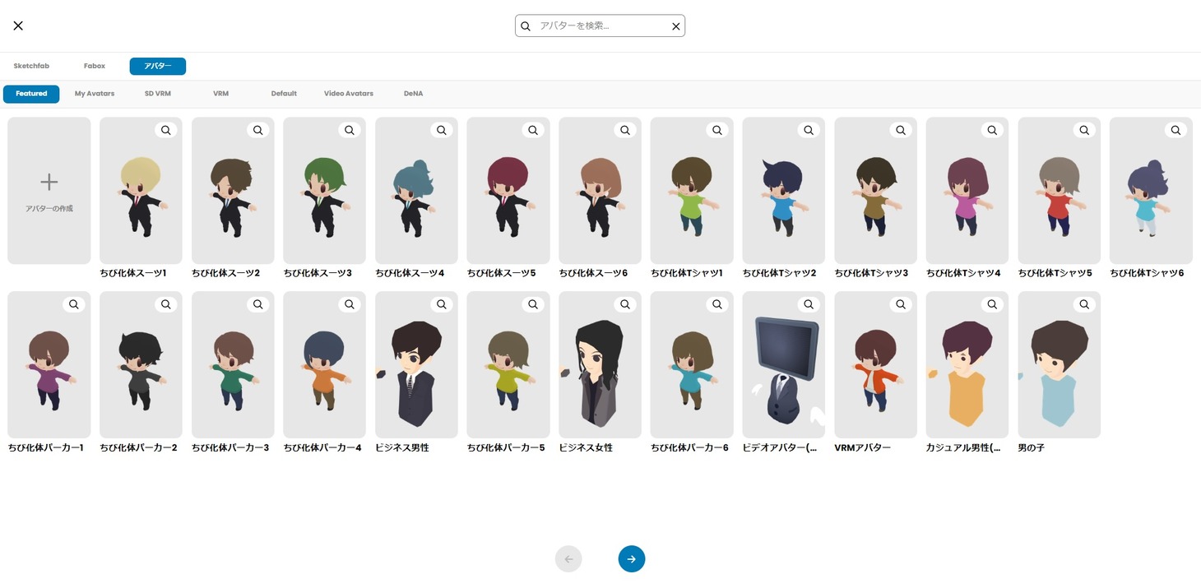Select the ちび化体スーツ3 green-haired avatar thumbnail
Image resolution: width=1201 pixels, height=588 pixels.
pyautogui.click(x=324, y=196)
